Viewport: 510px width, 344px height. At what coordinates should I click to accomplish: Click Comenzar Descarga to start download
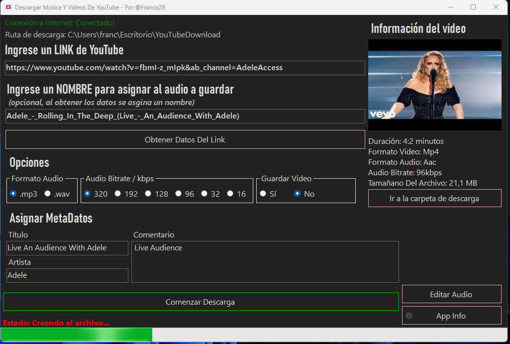[201, 302]
